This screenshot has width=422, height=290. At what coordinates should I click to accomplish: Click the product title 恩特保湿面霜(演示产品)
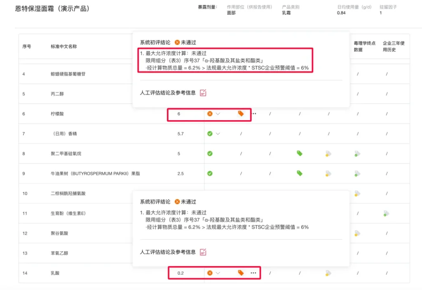coord(52,9)
